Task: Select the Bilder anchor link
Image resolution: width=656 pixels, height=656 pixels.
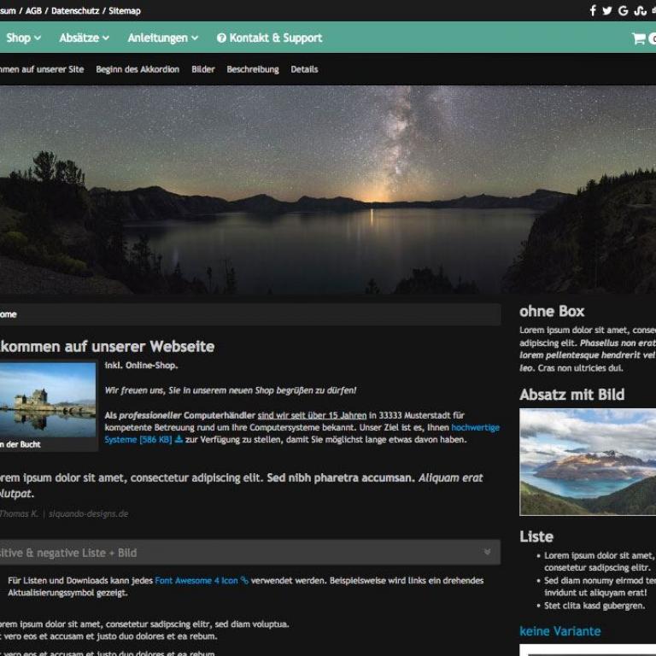Action: pos(203,69)
